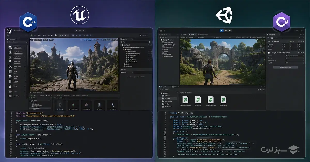Toggle Gizmos in Unity Game view
310x162 pixels.
click(259, 37)
